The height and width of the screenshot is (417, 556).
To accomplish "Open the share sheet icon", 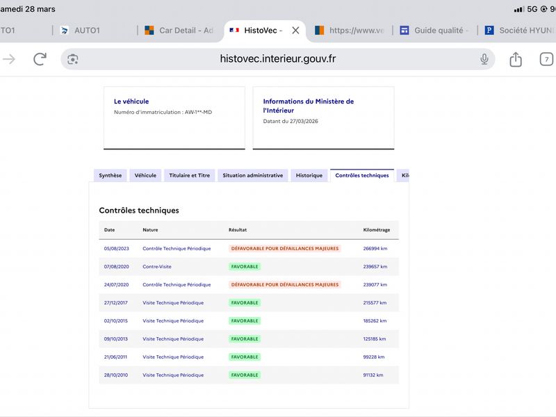I will point(515,59).
